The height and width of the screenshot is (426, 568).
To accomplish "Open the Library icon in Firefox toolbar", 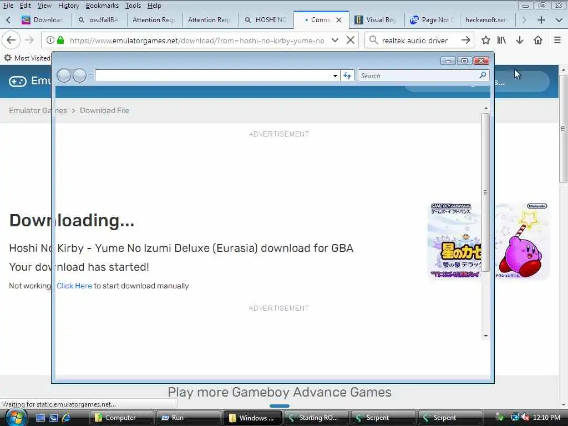I will [501, 40].
